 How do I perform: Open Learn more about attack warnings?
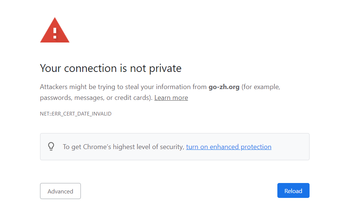click(171, 98)
